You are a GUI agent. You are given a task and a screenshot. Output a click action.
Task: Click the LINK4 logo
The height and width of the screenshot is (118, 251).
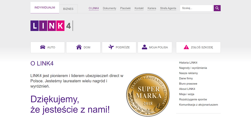52,26
